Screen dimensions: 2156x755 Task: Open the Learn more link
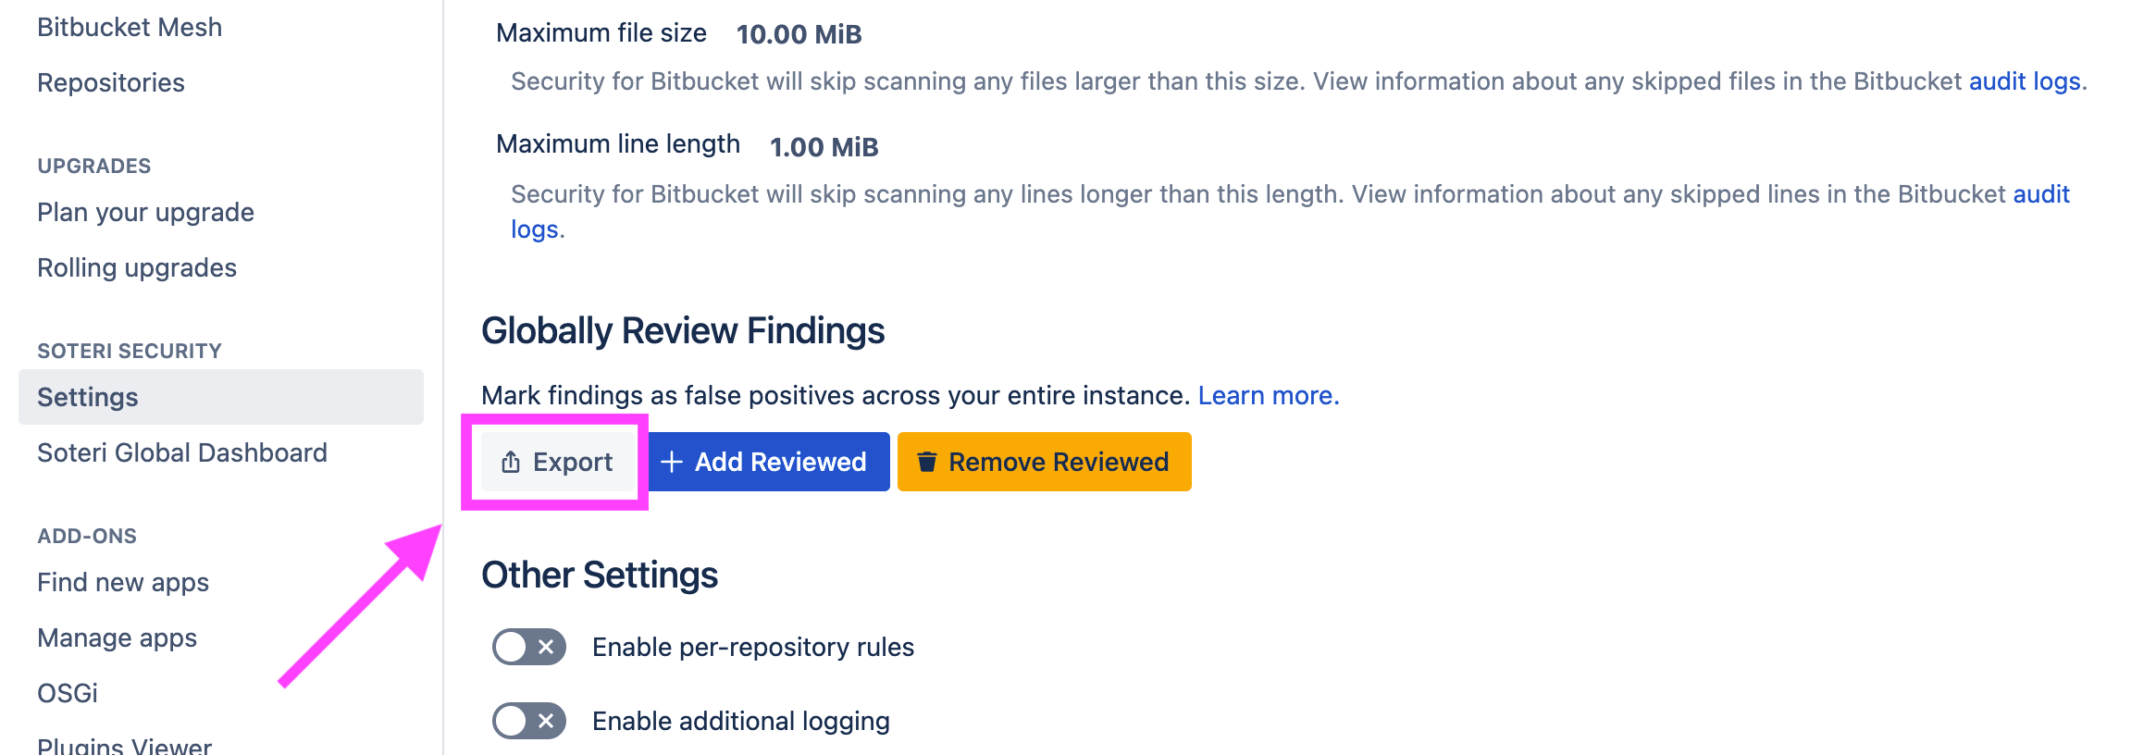(x=1267, y=395)
